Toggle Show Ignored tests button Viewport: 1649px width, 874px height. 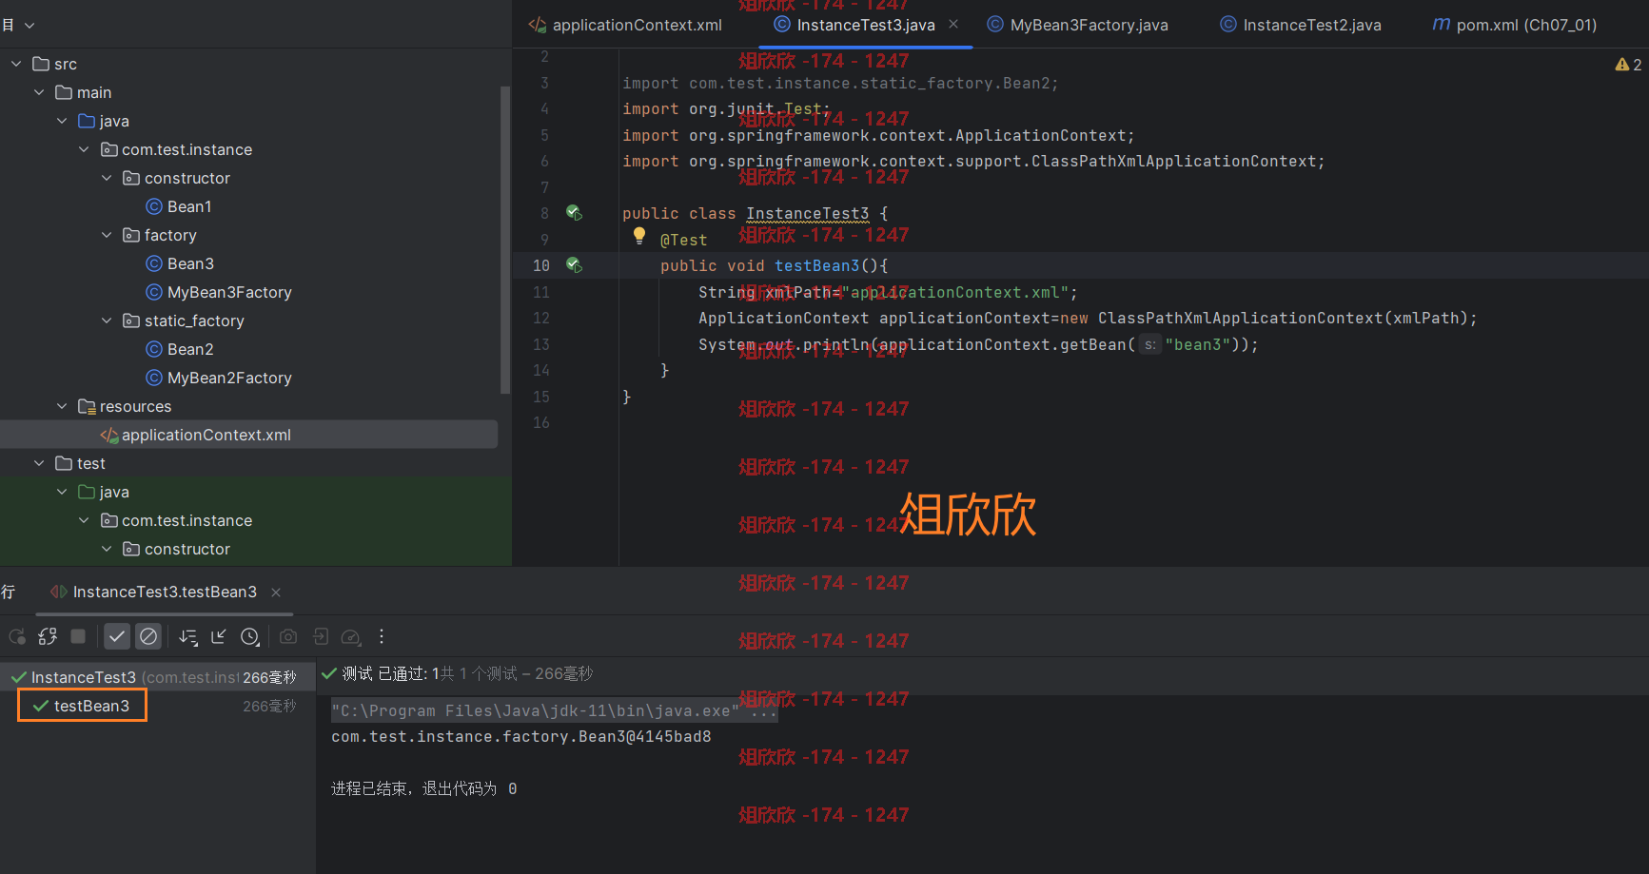click(148, 636)
